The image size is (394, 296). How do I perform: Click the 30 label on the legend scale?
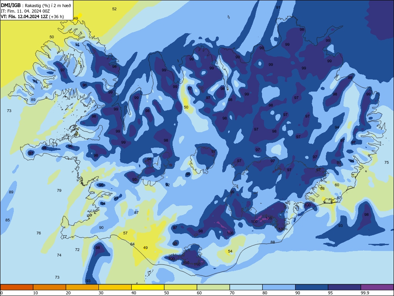(101, 293)
